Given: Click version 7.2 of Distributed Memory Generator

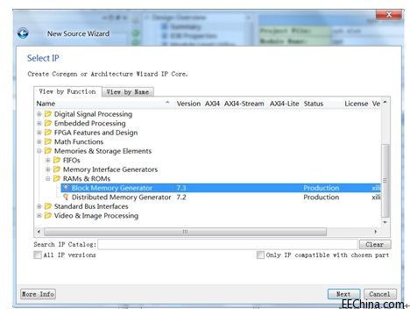Looking at the screenshot, I should coord(181,197).
